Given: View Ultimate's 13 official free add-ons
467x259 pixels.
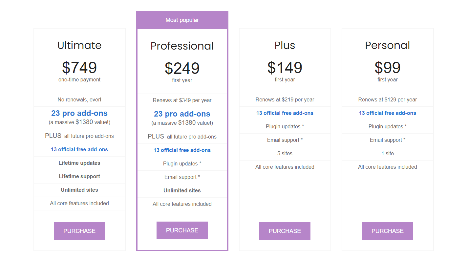Looking at the screenshot, I should click(79, 150).
